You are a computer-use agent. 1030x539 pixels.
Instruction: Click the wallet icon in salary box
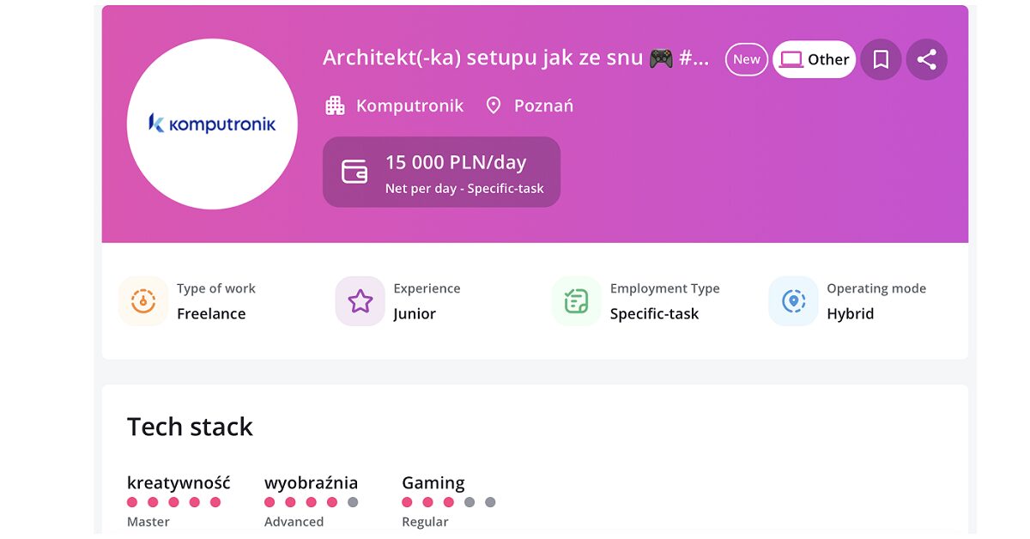(354, 172)
